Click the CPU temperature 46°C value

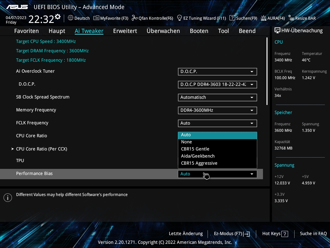[x=306, y=60]
